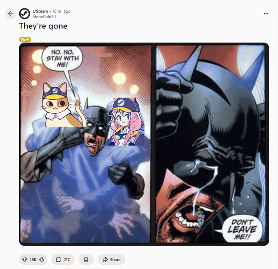Click the comment speech bubble icon

coord(59,260)
